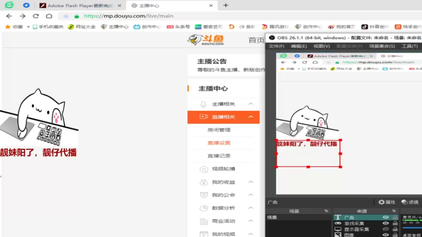
Task: Open the 抖音创作 bookmark
Action: 375,27
